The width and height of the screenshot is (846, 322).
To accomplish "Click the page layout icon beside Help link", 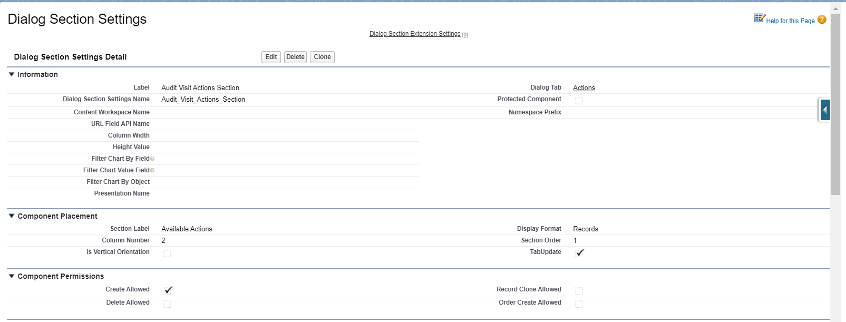I will pyautogui.click(x=759, y=18).
